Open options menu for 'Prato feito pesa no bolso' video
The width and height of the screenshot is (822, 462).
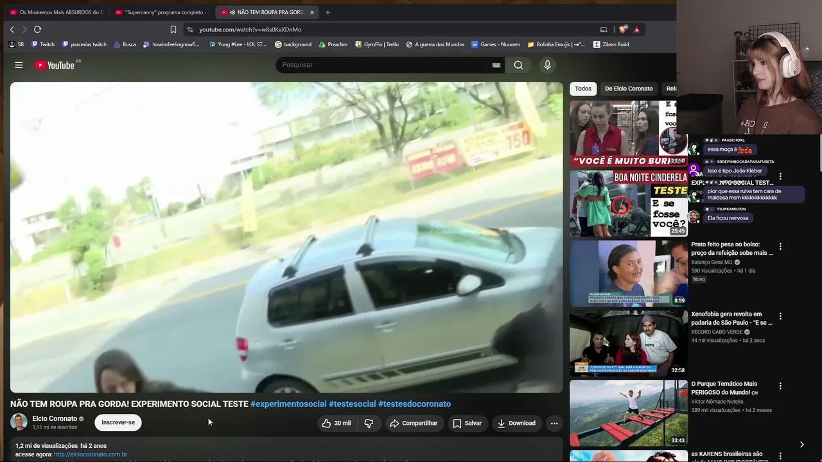[780, 246]
